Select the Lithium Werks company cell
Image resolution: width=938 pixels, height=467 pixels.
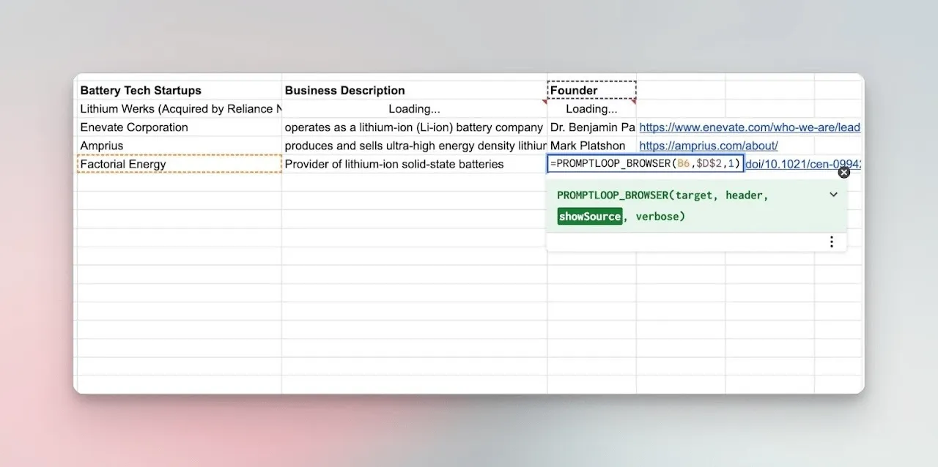(180, 109)
